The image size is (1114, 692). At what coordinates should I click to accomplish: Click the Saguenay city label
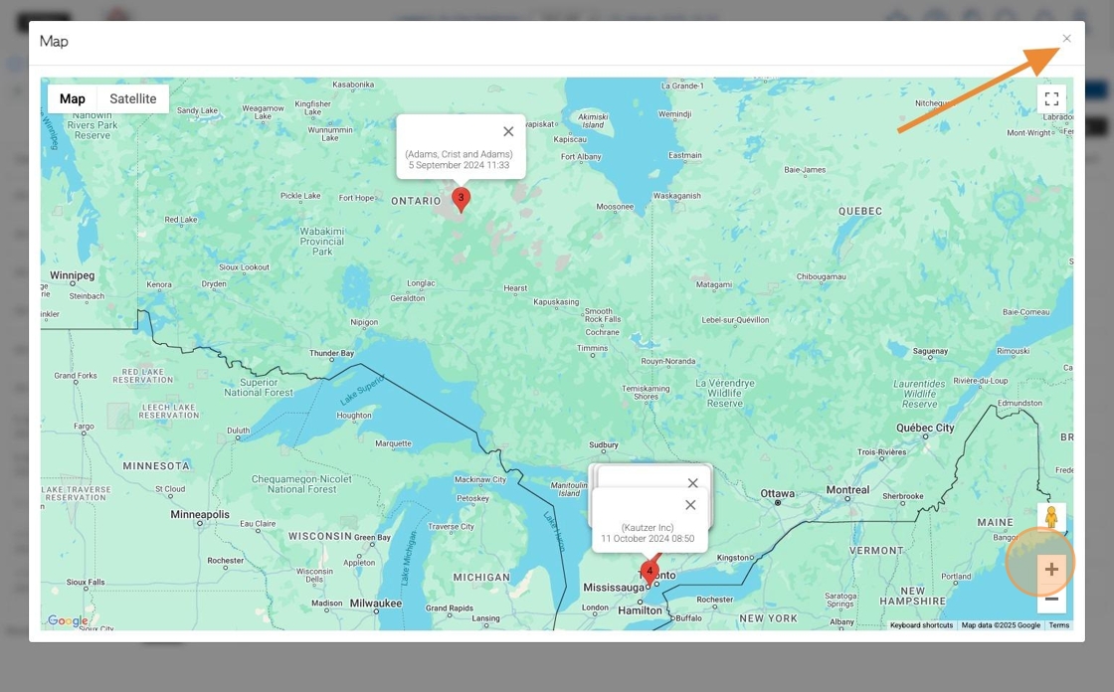930,351
